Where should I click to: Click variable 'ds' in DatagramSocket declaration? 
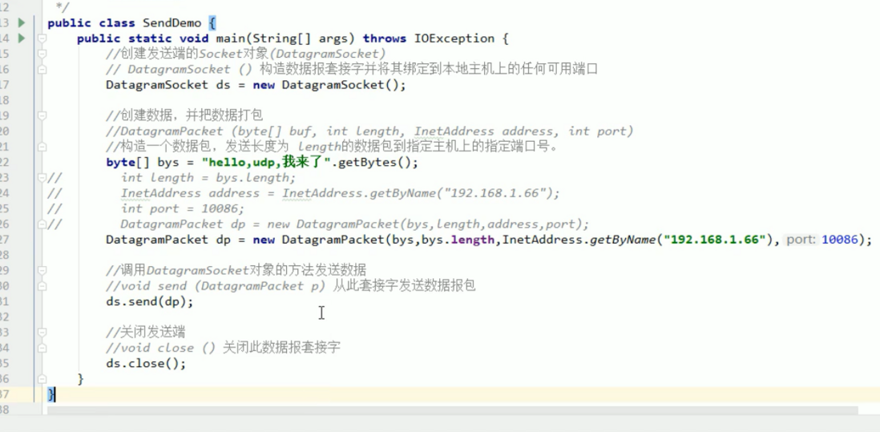pos(224,85)
